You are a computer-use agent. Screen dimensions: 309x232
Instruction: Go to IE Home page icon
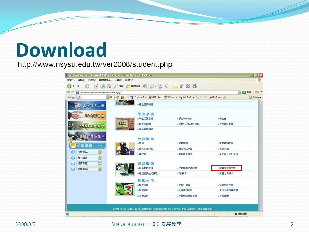108,86
